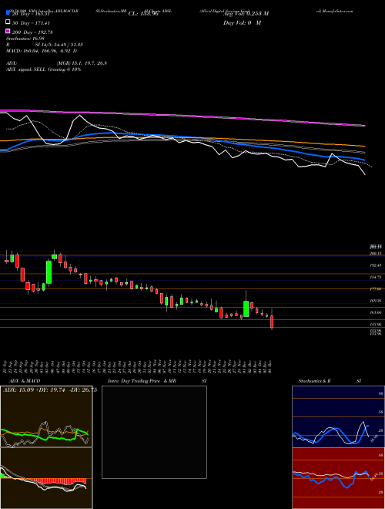Open the ADX indicator mini chart

(46, 416)
